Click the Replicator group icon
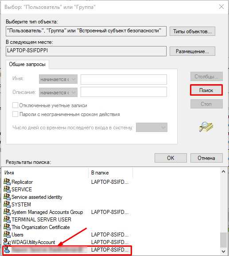This screenshot has width=229, height=256. [7, 182]
